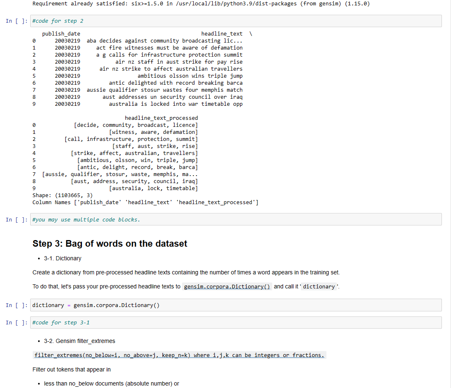Click the text 'Filter out tokens that appear in'
The image size is (451, 388).
[72, 370]
